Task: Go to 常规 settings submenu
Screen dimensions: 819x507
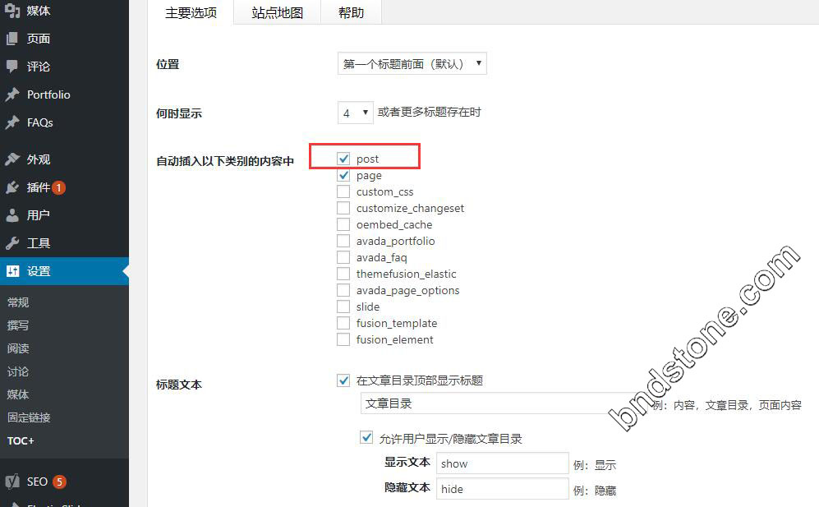Action: 18,302
